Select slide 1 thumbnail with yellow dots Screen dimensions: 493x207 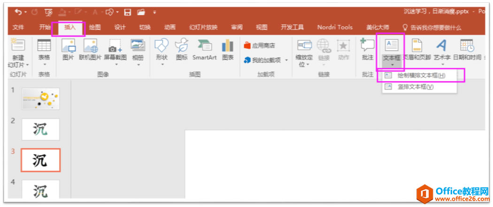pyautogui.click(x=40, y=98)
